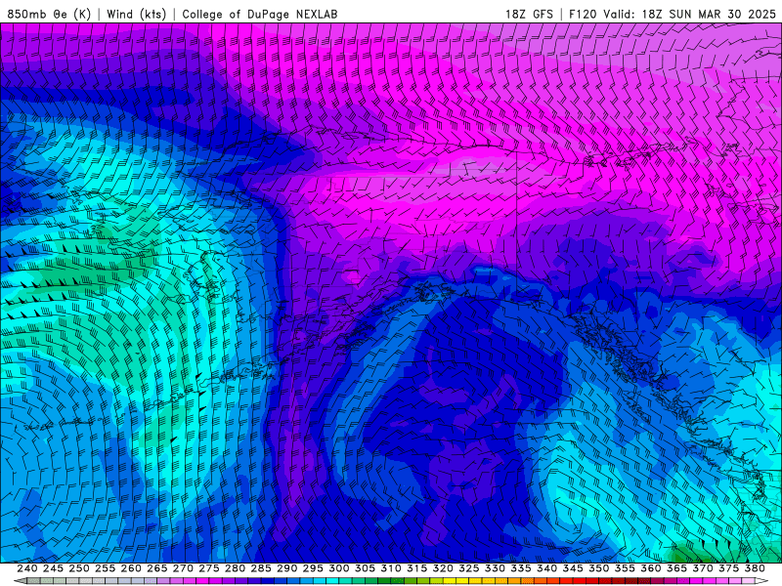The height and width of the screenshot is (586, 782).
Task: Click the 250 color scale label
Action: [x=79, y=568]
